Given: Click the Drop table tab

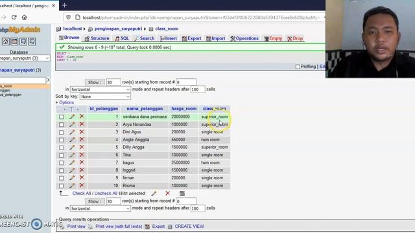Looking at the screenshot, I should tap(295, 39).
